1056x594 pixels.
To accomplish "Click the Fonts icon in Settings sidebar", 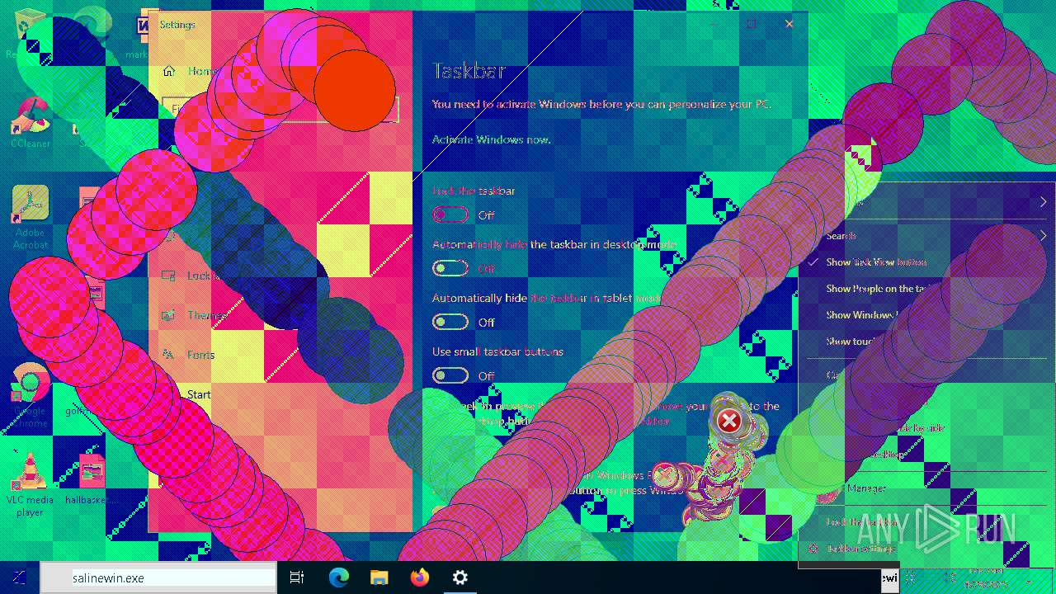I will click(x=169, y=355).
